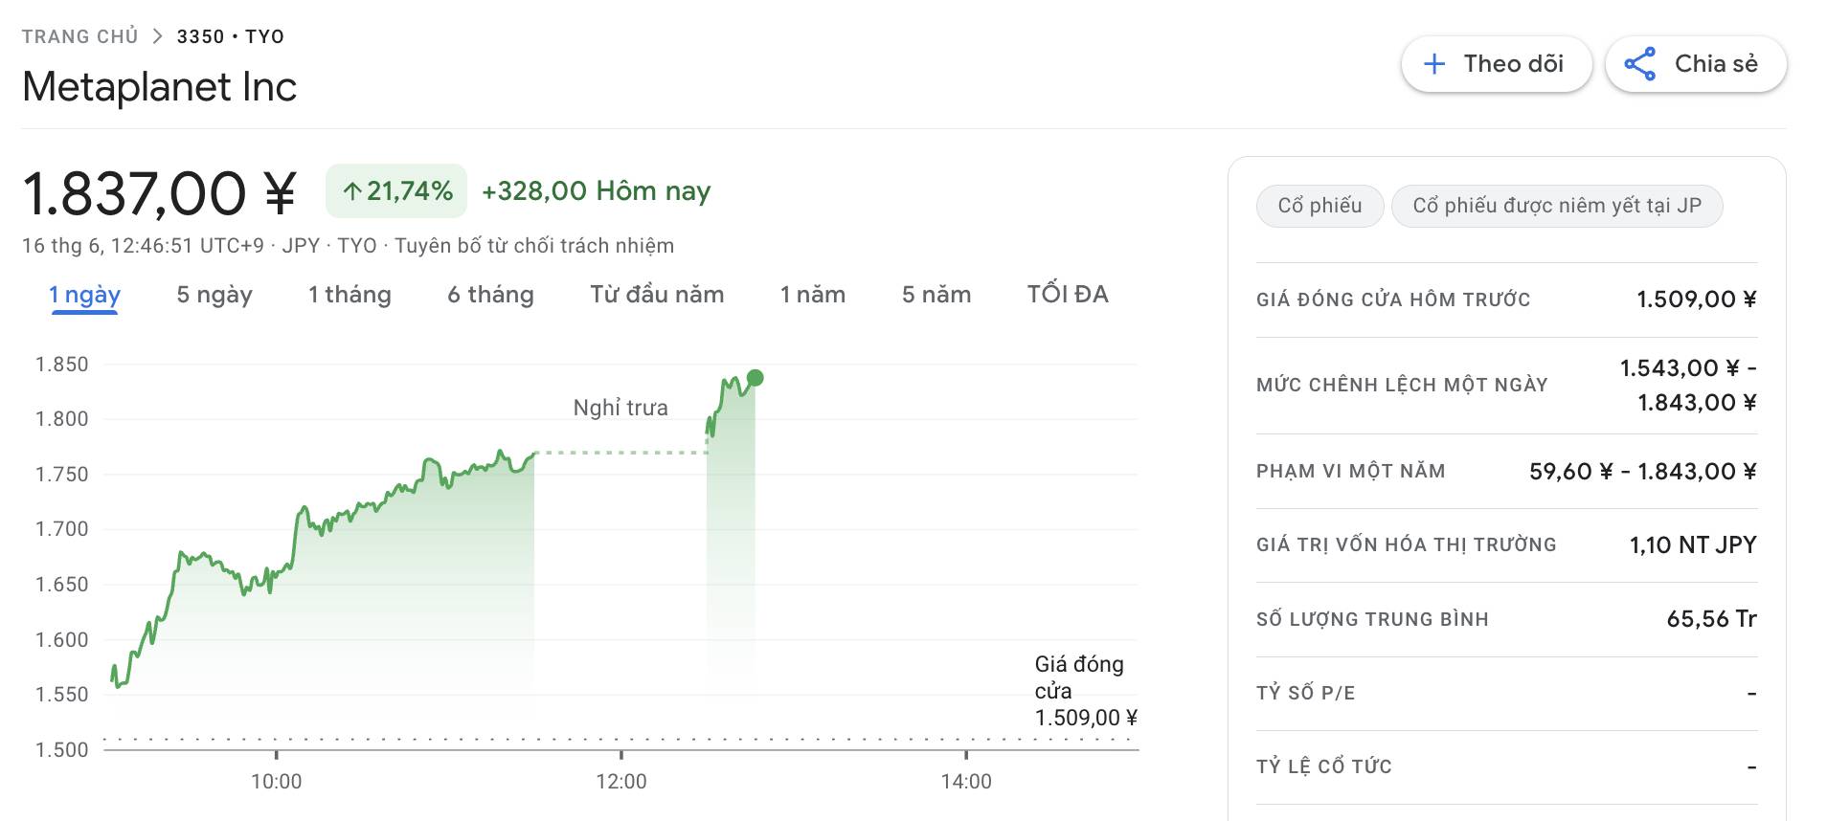The height and width of the screenshot is (821, 1827).
Task: Click the 12:00 marker on chart timeline
Action: (x=621, y=780)
